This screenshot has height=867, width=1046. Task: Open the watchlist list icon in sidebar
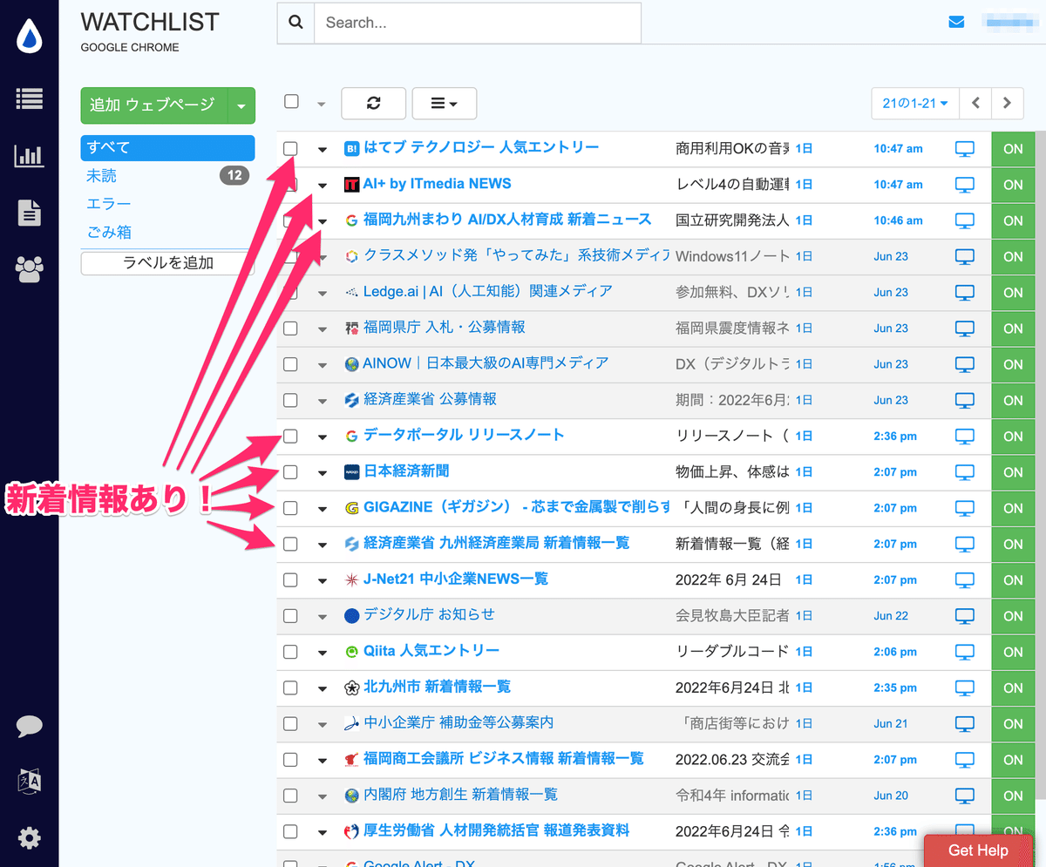pyautogui.click(x=29, y=98)
